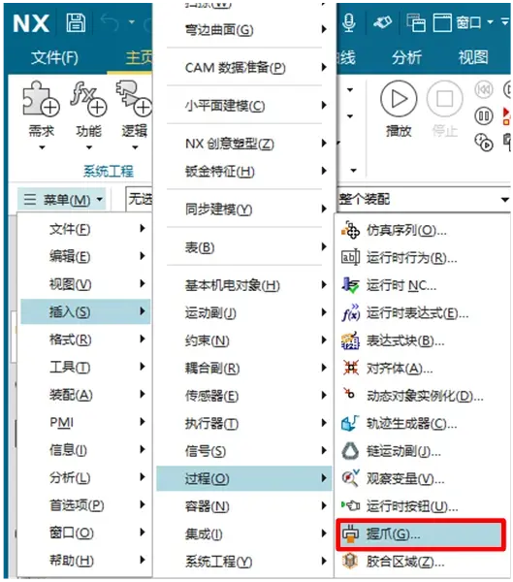Expand 运动副(J) joints submenu
This screenshot has height=582, width=513.
point(243,313)
